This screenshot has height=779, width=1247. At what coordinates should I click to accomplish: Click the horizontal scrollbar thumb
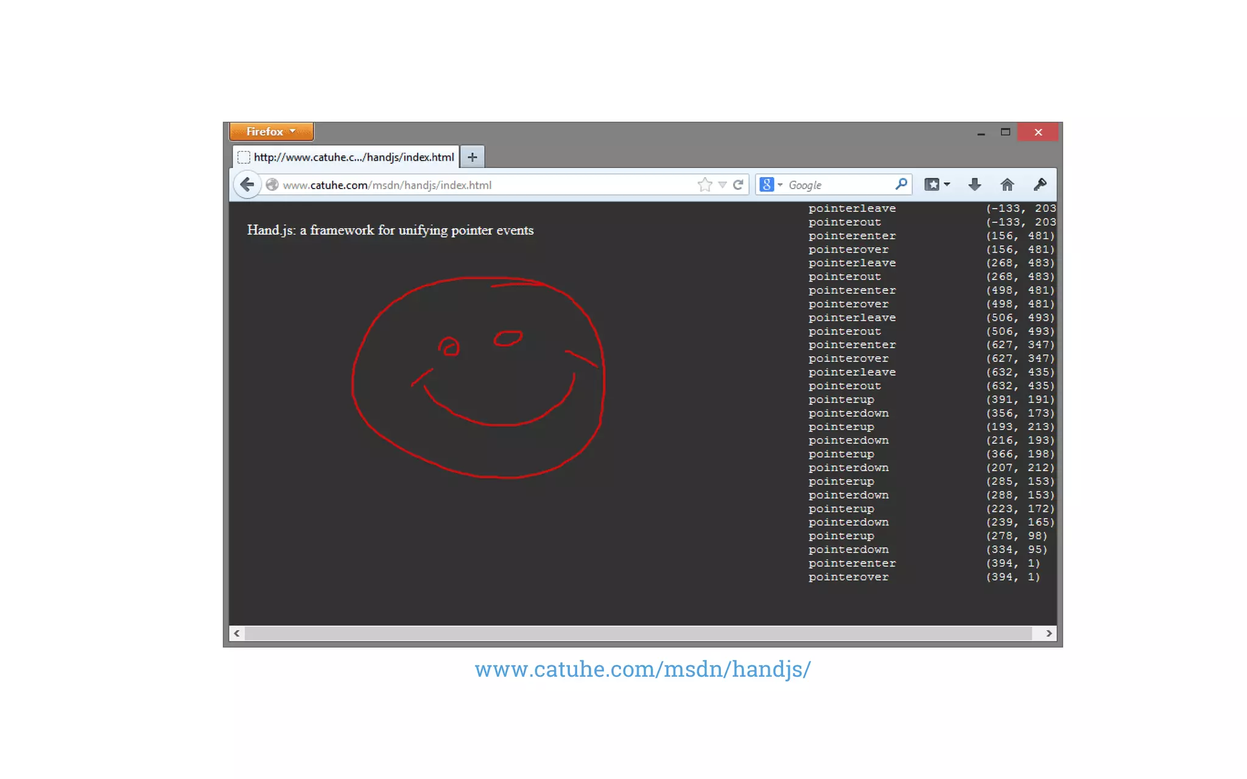click(638, 634)
